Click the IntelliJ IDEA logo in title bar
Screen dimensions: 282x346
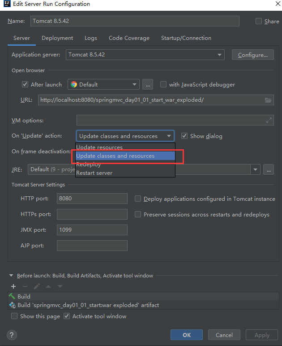point(7,4)
